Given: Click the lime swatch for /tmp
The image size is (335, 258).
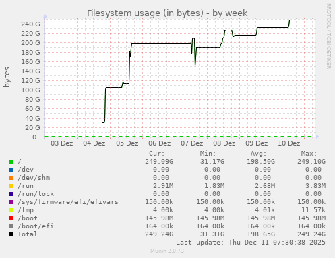Looking at the screenshot, I should point(11,210).
